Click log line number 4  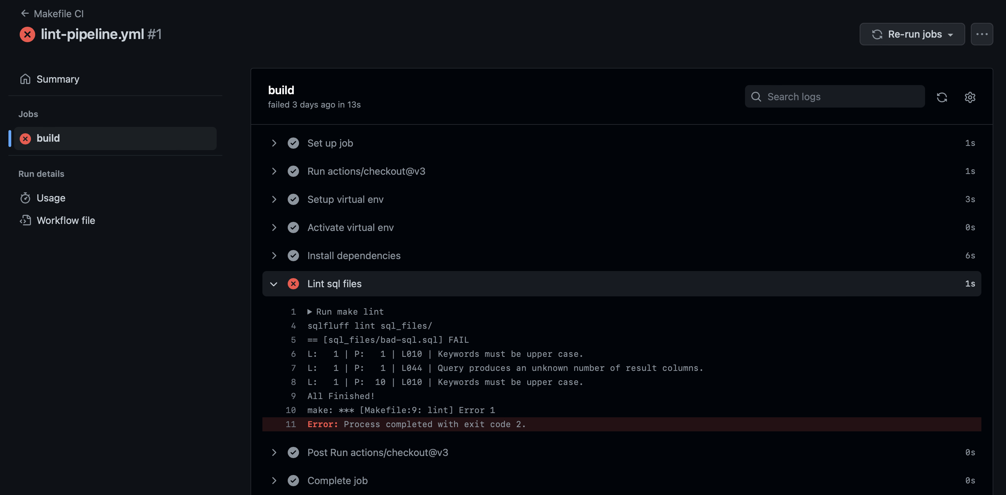pos(293,326)
